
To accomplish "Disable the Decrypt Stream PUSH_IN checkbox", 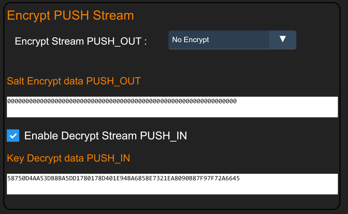I will click(x=13, y=136).
